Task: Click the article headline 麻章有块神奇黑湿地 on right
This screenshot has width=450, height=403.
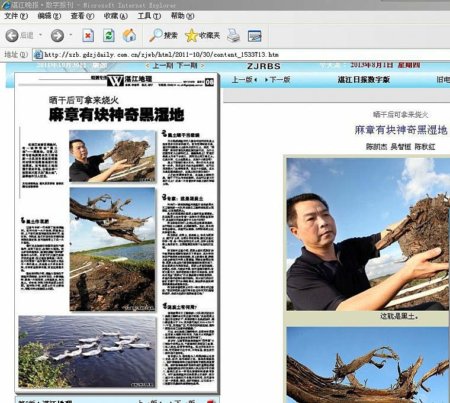Action: [401, 130]
